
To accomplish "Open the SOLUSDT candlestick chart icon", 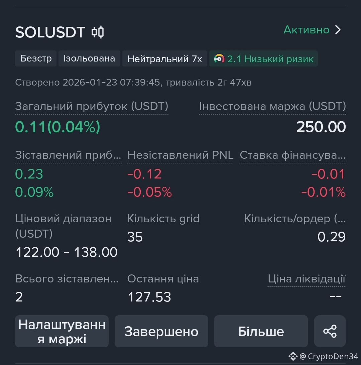I will [98, 32].
